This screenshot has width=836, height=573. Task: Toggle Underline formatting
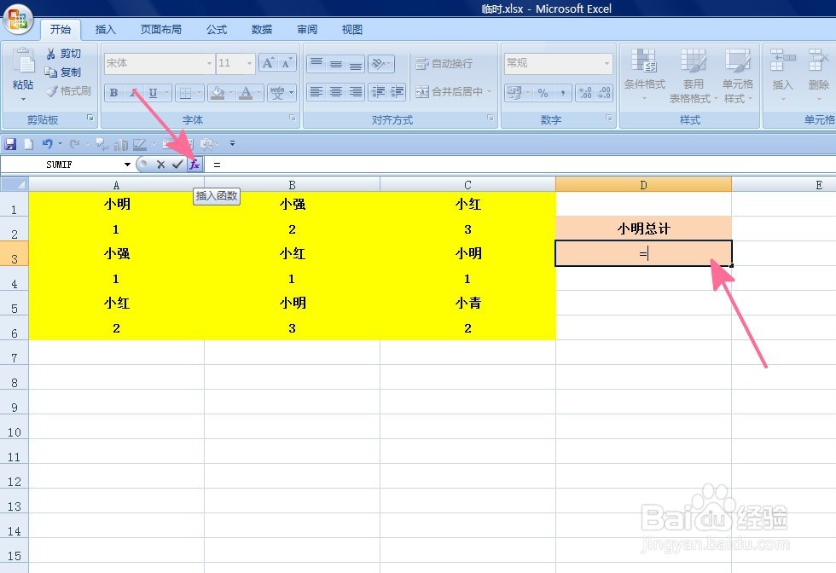pyautogui.click(x=153, y=93)
